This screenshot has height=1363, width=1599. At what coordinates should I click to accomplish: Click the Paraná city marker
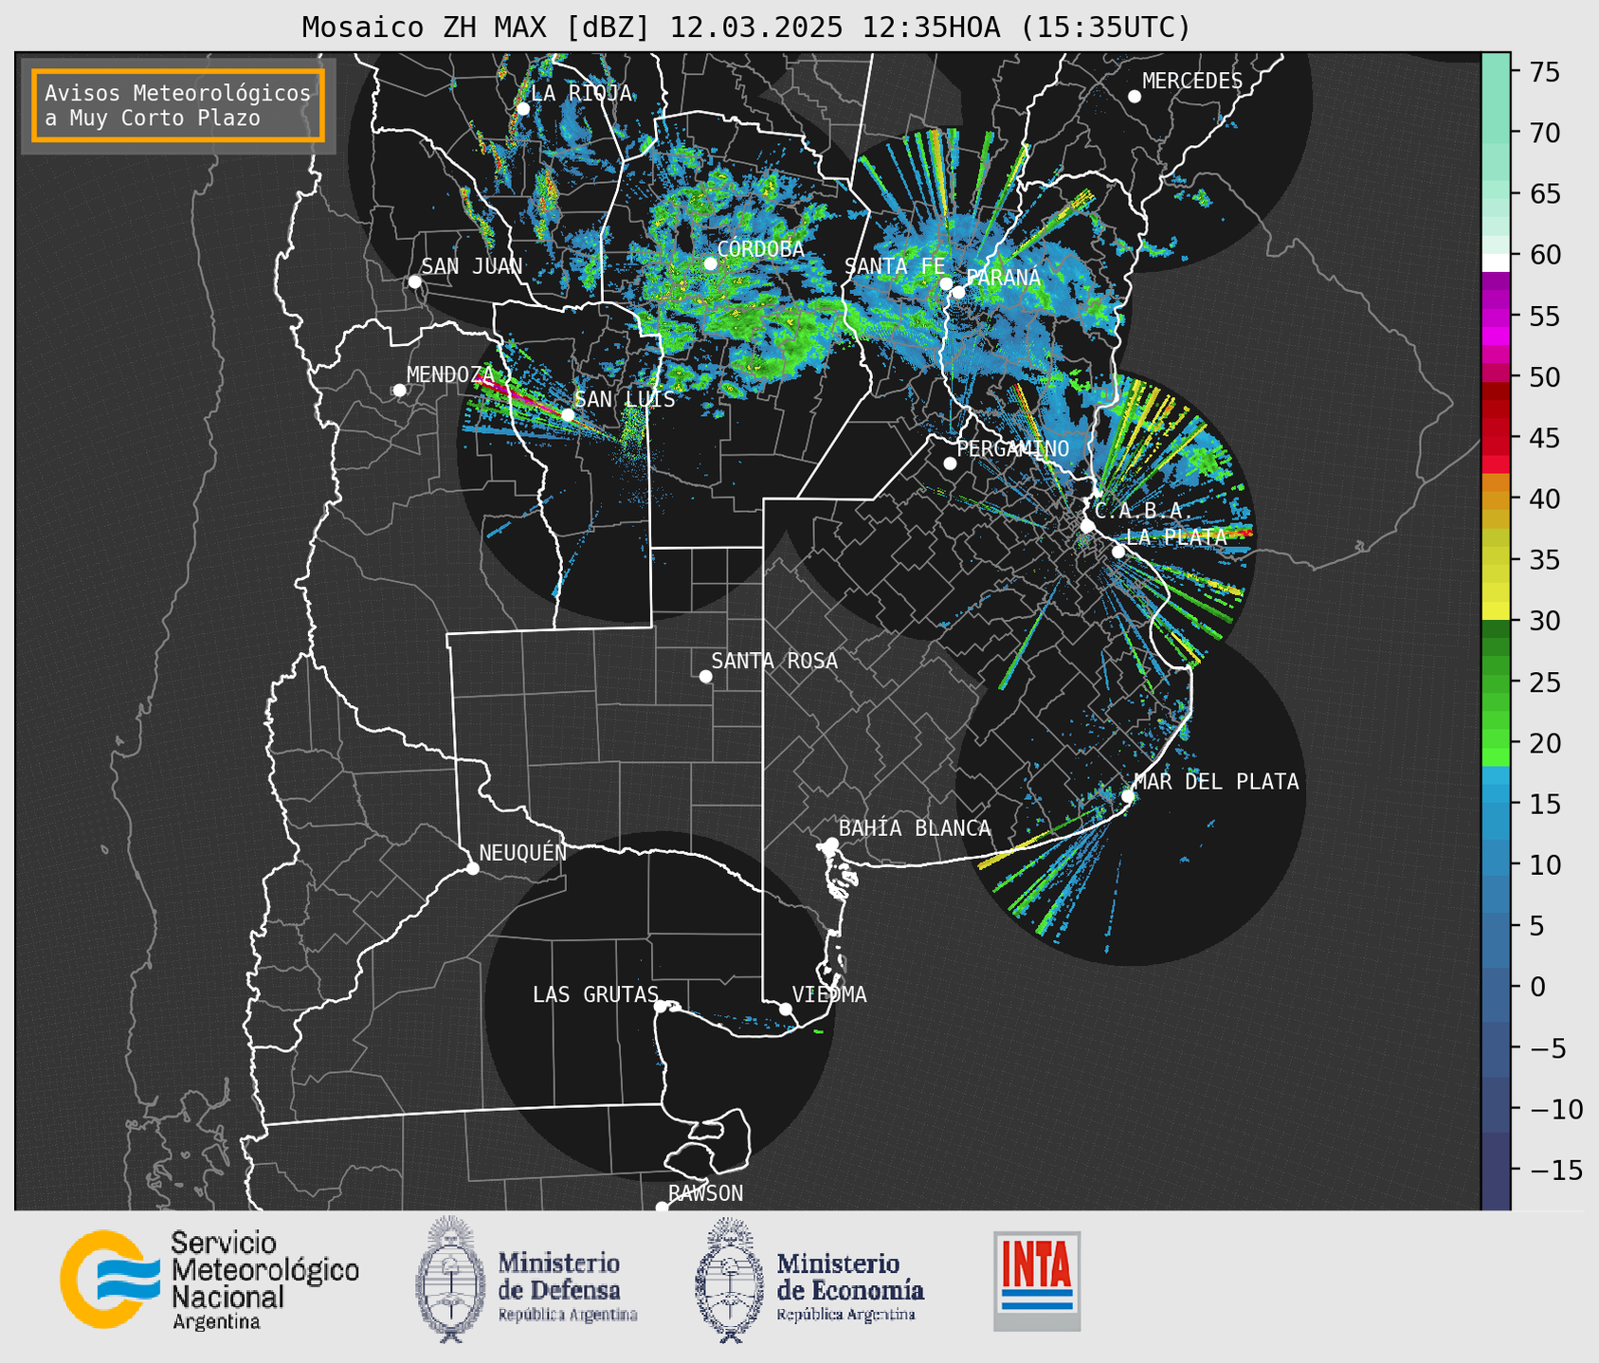pyautogui.click(x=958, y=292)
